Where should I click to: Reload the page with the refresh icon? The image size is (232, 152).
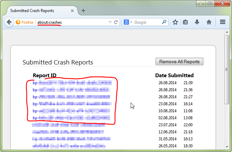point(116,22)
